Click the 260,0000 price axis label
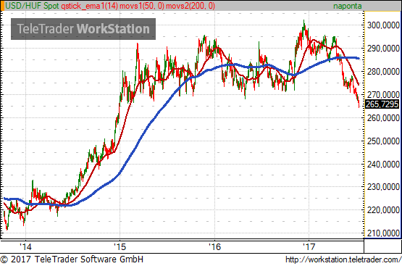The width and height of the screenshot is (402, 266). coord(383,118)
